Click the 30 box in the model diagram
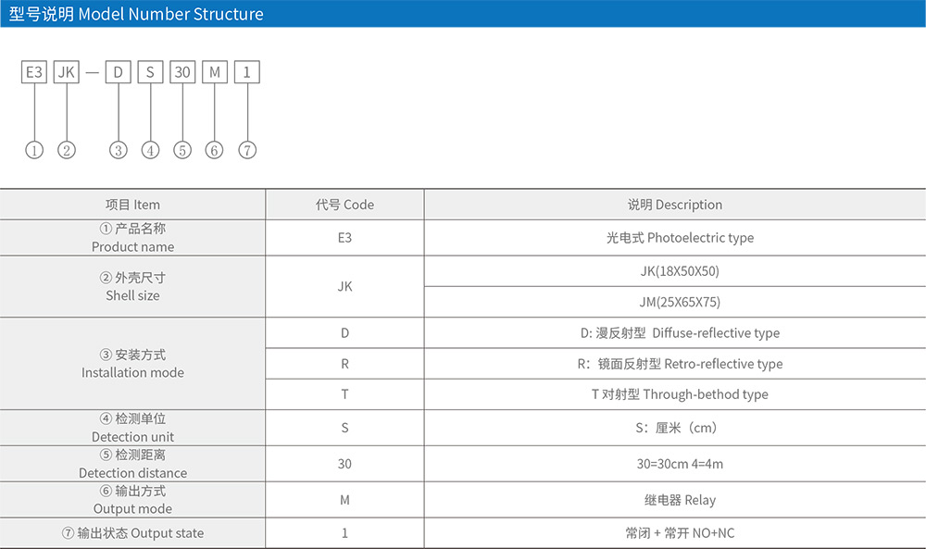926x549 pixels. 182,72
